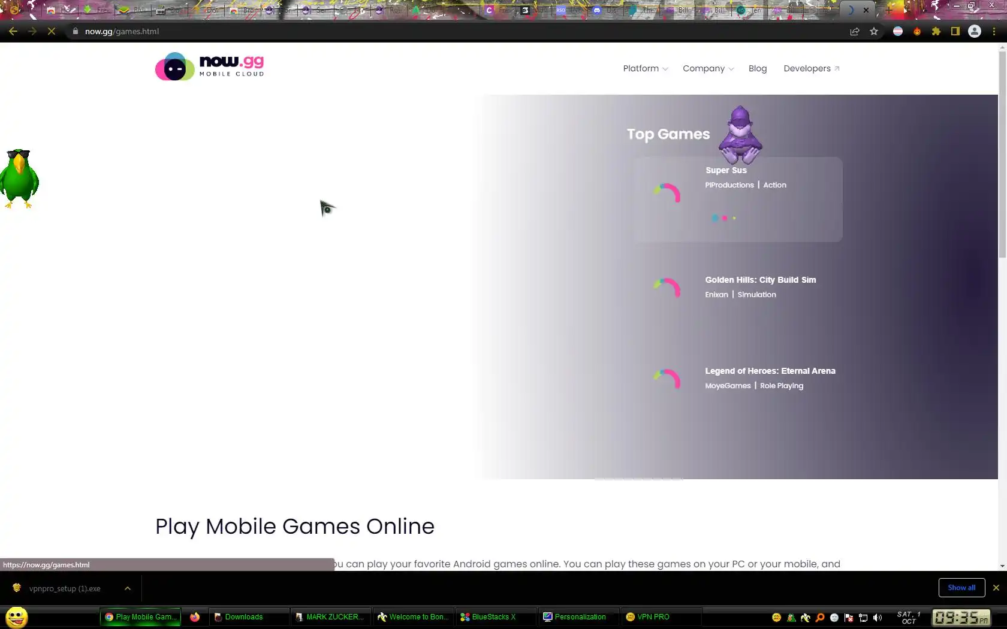Bookmark this page with the star icon
The width and height of the screenshot is (1007, 629).
tap(874, 31)
